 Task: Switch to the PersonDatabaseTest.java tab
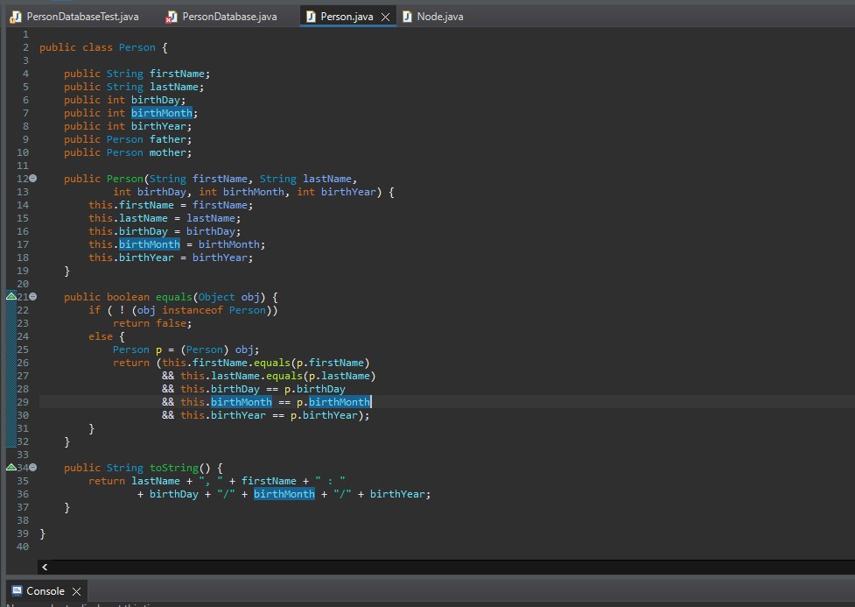click(x=81, y=17)
